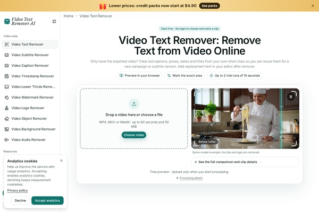Collapse the sidebar with the panel toggle icon

coord(54,21)
